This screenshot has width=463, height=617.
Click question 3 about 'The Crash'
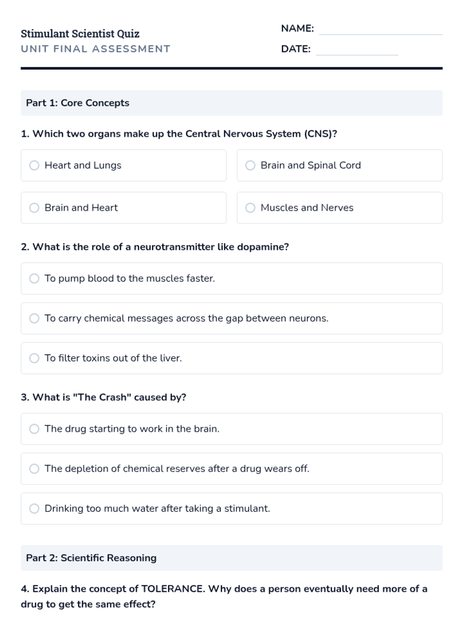[x=103, y=397]
